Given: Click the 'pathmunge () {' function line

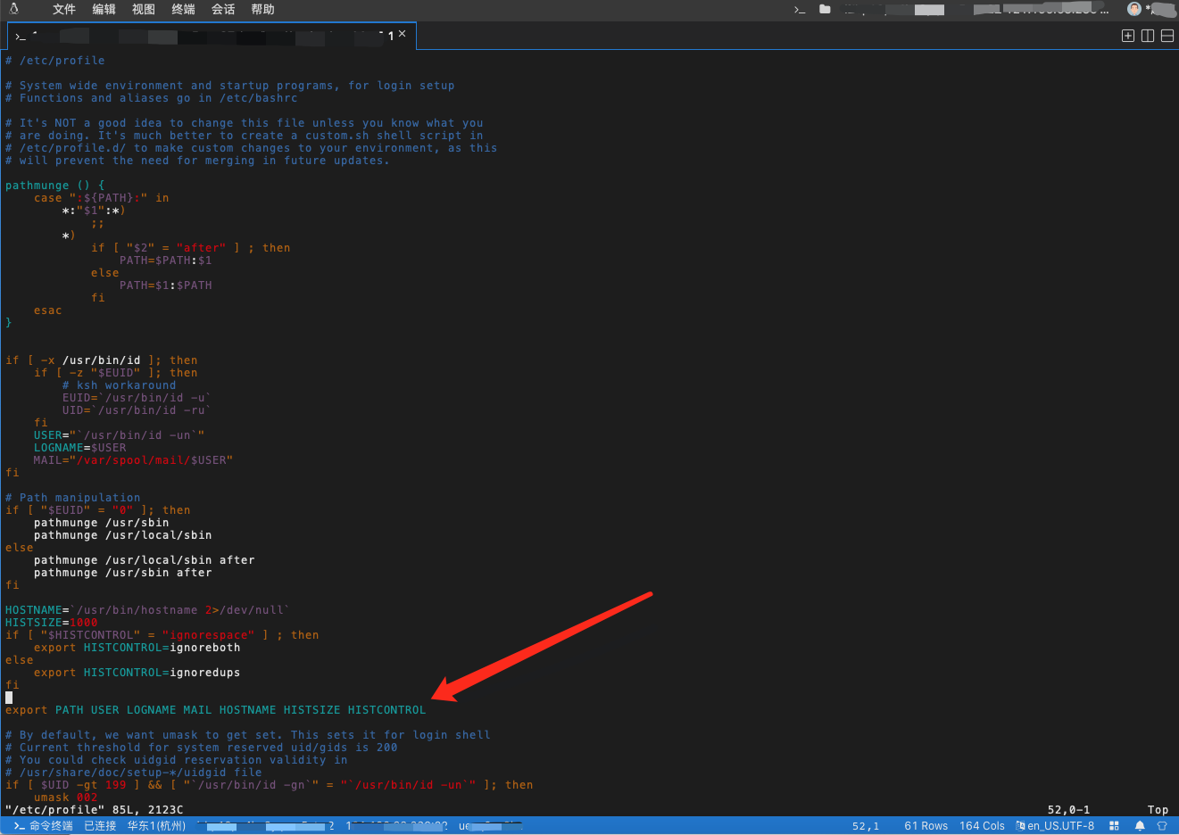Looking at the screenshot, I should pos(55,186).
